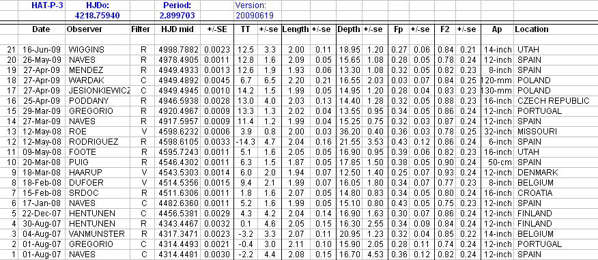This screenshot has height=260, width=598.
Task: Select the 12-May-08 RODRIGUEZ row date cell
Action: [42, 142]
